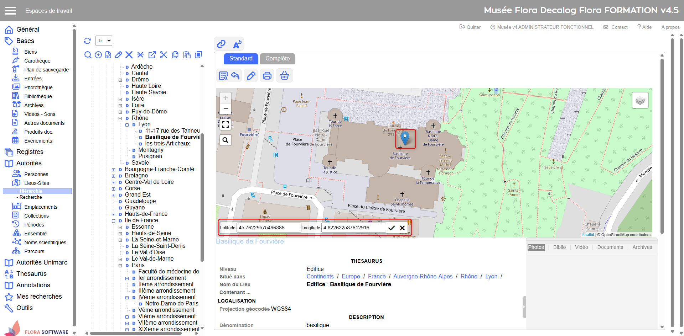Click the map fullscreen icon
This screenshot has width=684, height=336.
click(226, 124)
